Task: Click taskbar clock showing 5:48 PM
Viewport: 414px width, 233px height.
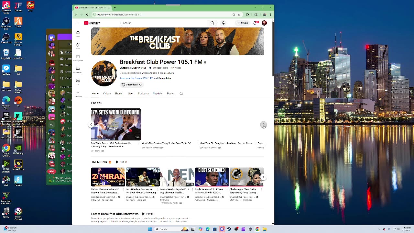Action: (x=407, y=229)
